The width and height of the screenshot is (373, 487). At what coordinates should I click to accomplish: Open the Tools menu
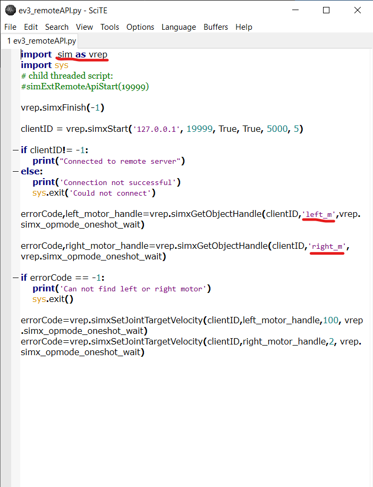[109, 27]
